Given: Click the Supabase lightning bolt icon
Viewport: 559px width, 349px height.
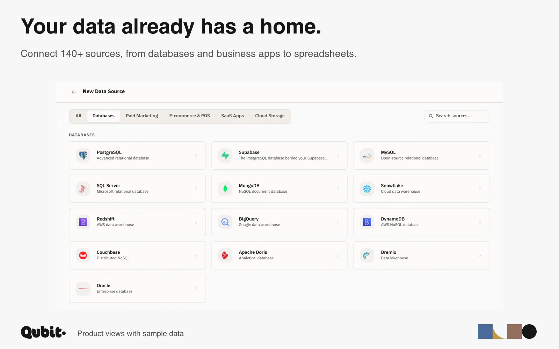Looking at the screenshot, I should coord(225,155).
